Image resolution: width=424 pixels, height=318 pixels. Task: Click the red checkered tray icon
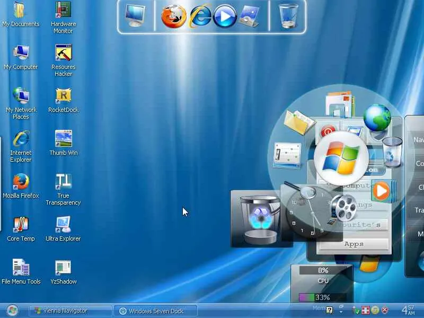(365, 310)
